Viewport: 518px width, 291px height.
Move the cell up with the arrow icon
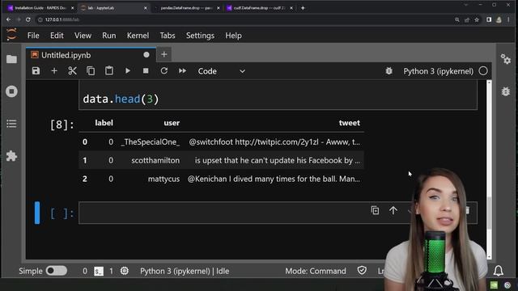coord(393,210)
